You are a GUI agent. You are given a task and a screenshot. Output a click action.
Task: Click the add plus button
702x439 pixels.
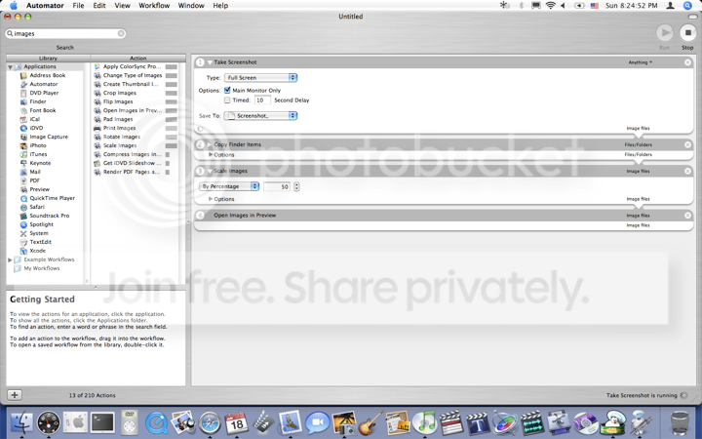pyautogui.click(x=15, y=395)
